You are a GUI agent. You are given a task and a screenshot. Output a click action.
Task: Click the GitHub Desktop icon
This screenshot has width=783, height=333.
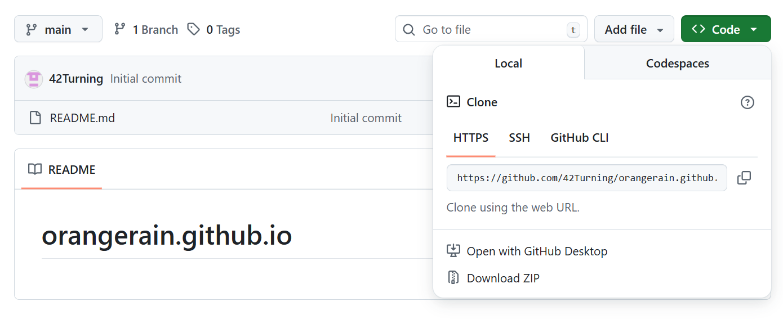coord(453,251)
